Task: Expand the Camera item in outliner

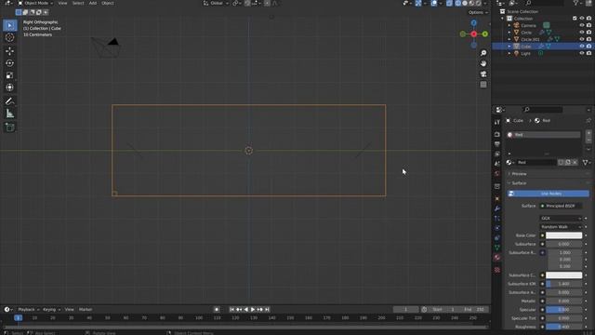Action: coord(509,25)
